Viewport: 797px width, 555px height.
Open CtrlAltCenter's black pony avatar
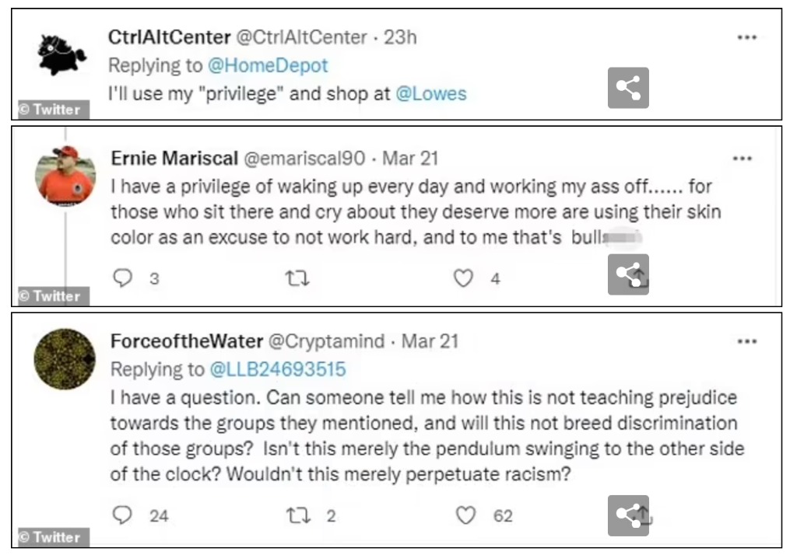pyautogui.click(x=62, y=54)
